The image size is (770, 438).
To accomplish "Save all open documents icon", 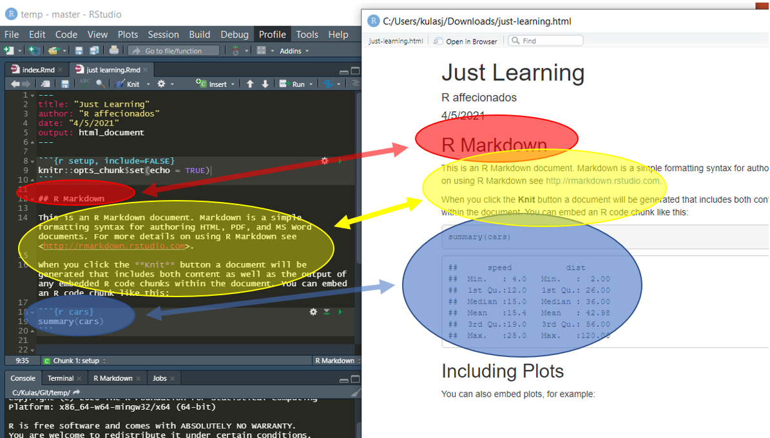I will (94, 50).
